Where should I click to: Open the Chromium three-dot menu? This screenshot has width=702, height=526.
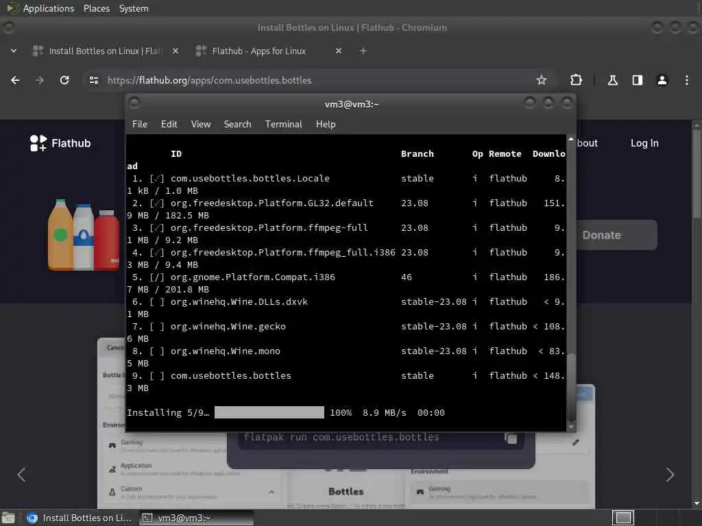(687, 80)
